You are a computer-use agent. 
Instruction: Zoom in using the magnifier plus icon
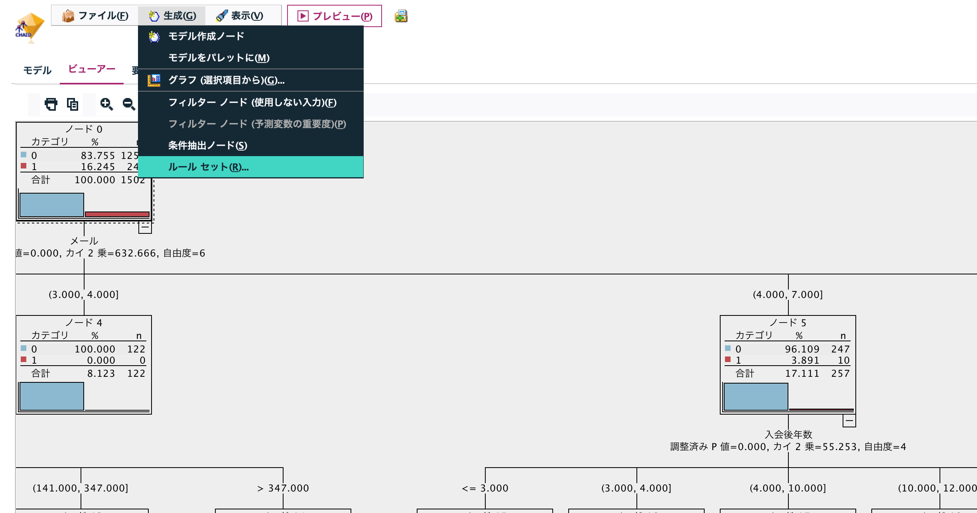click(x=106, y=104)
